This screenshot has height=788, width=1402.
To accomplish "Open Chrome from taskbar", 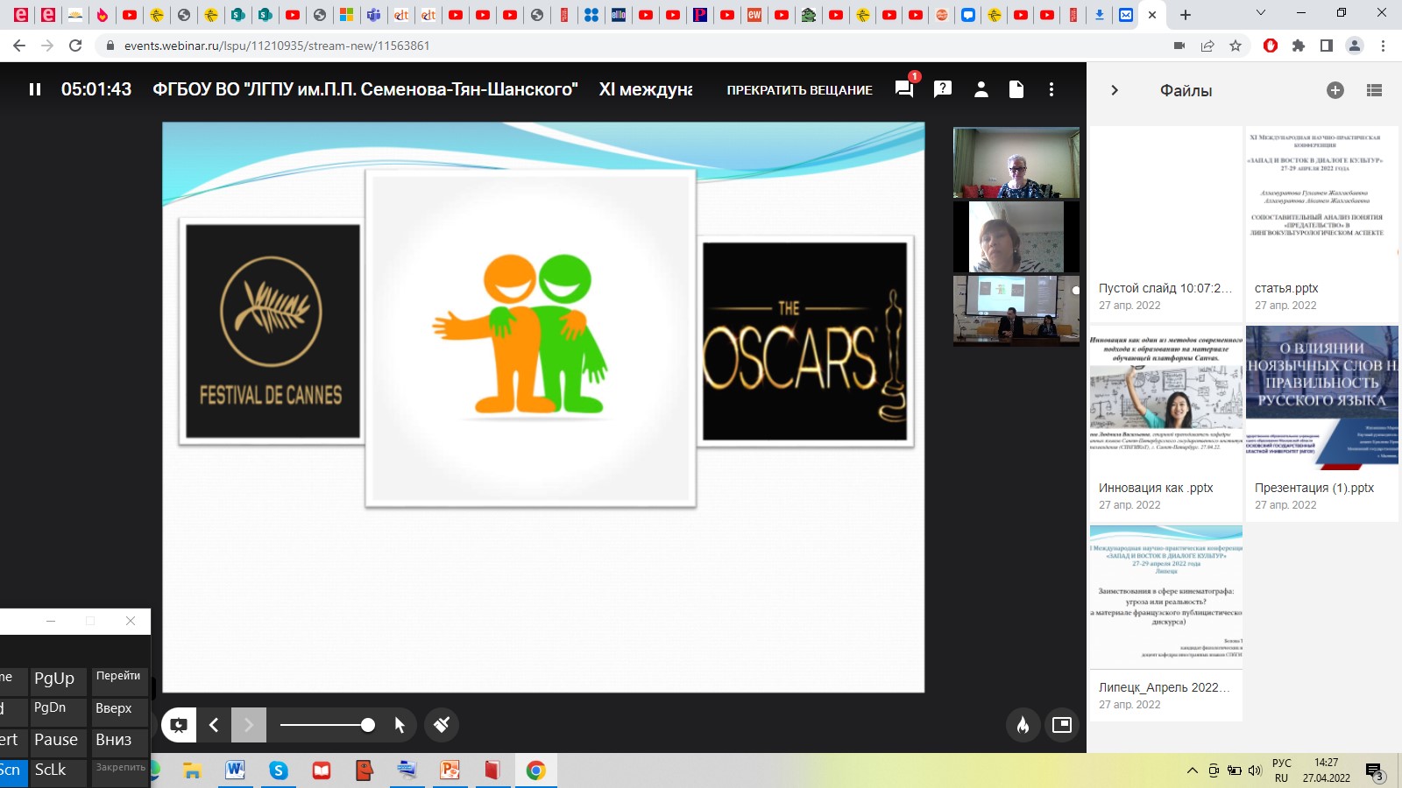I will [x=535, y=770].
